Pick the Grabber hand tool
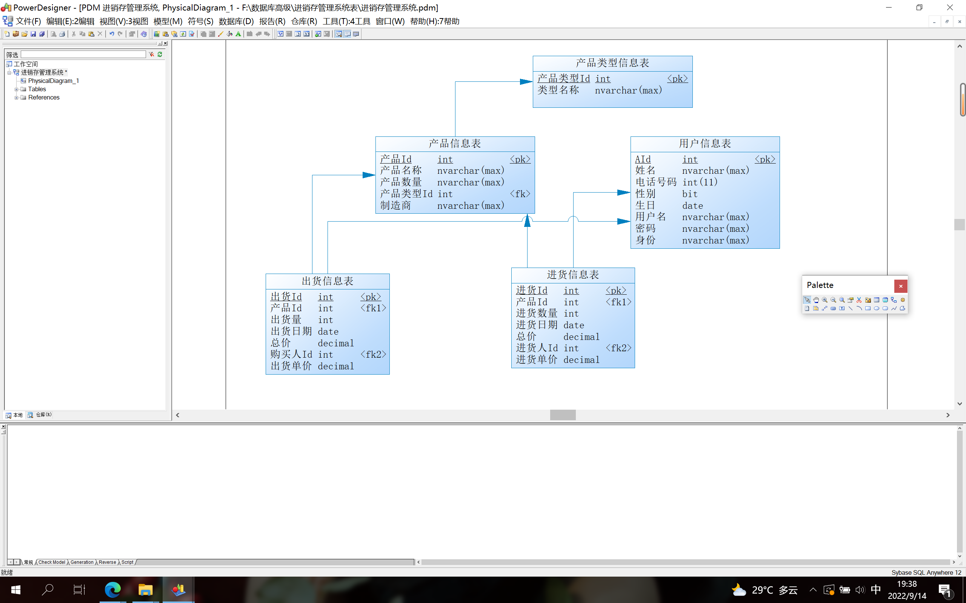The height and width of the screenshot is (603, 966). tap(816, 300)
